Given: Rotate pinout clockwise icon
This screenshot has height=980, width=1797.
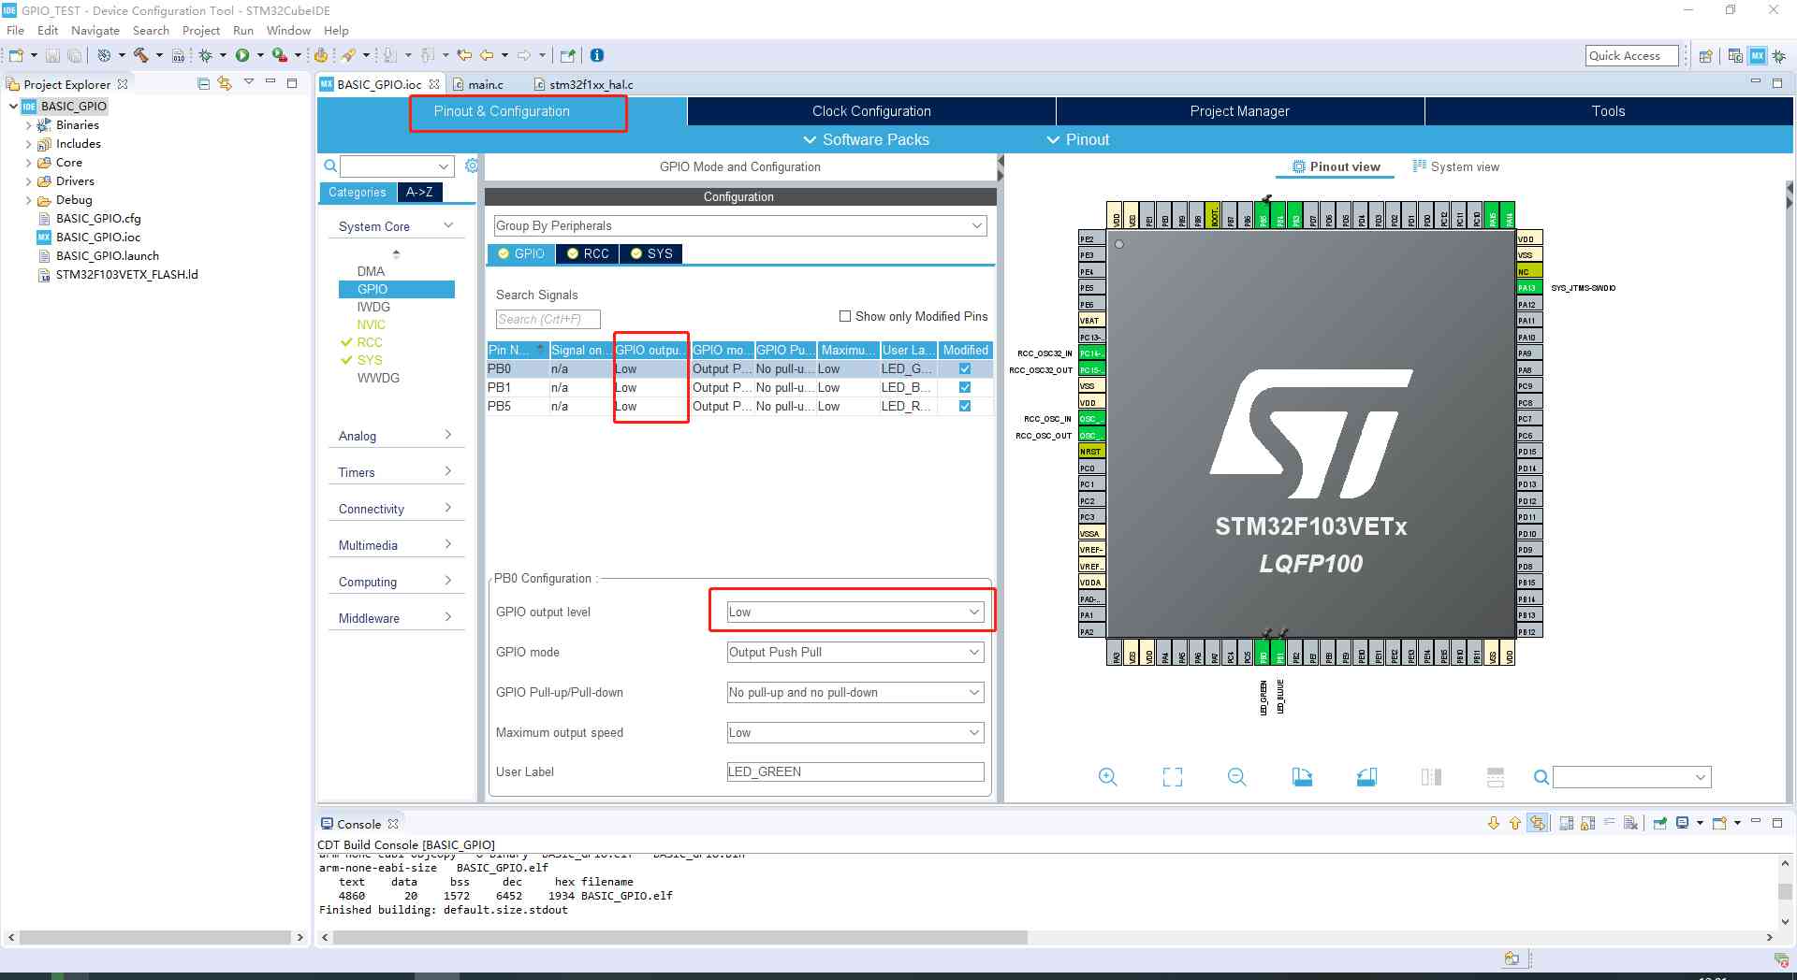Looking at the screenshot, I should point(1302,777).
